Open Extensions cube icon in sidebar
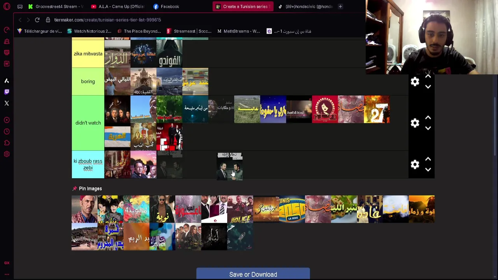The width and height of the screenshot is (498, 280). tap(7, 143)
